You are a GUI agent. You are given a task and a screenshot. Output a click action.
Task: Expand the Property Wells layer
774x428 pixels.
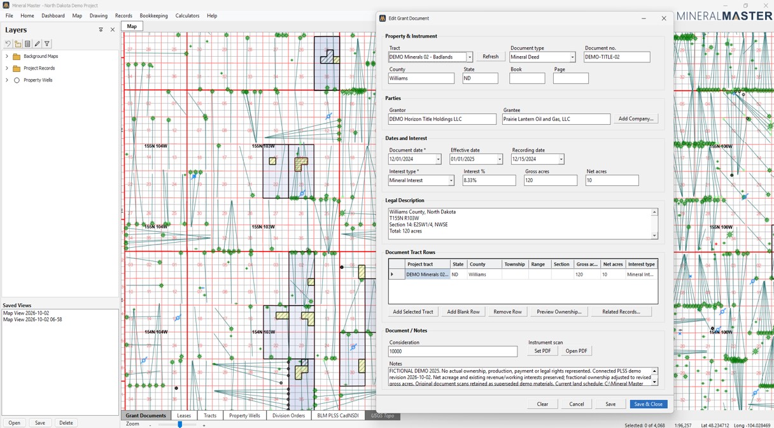(7, 80)
